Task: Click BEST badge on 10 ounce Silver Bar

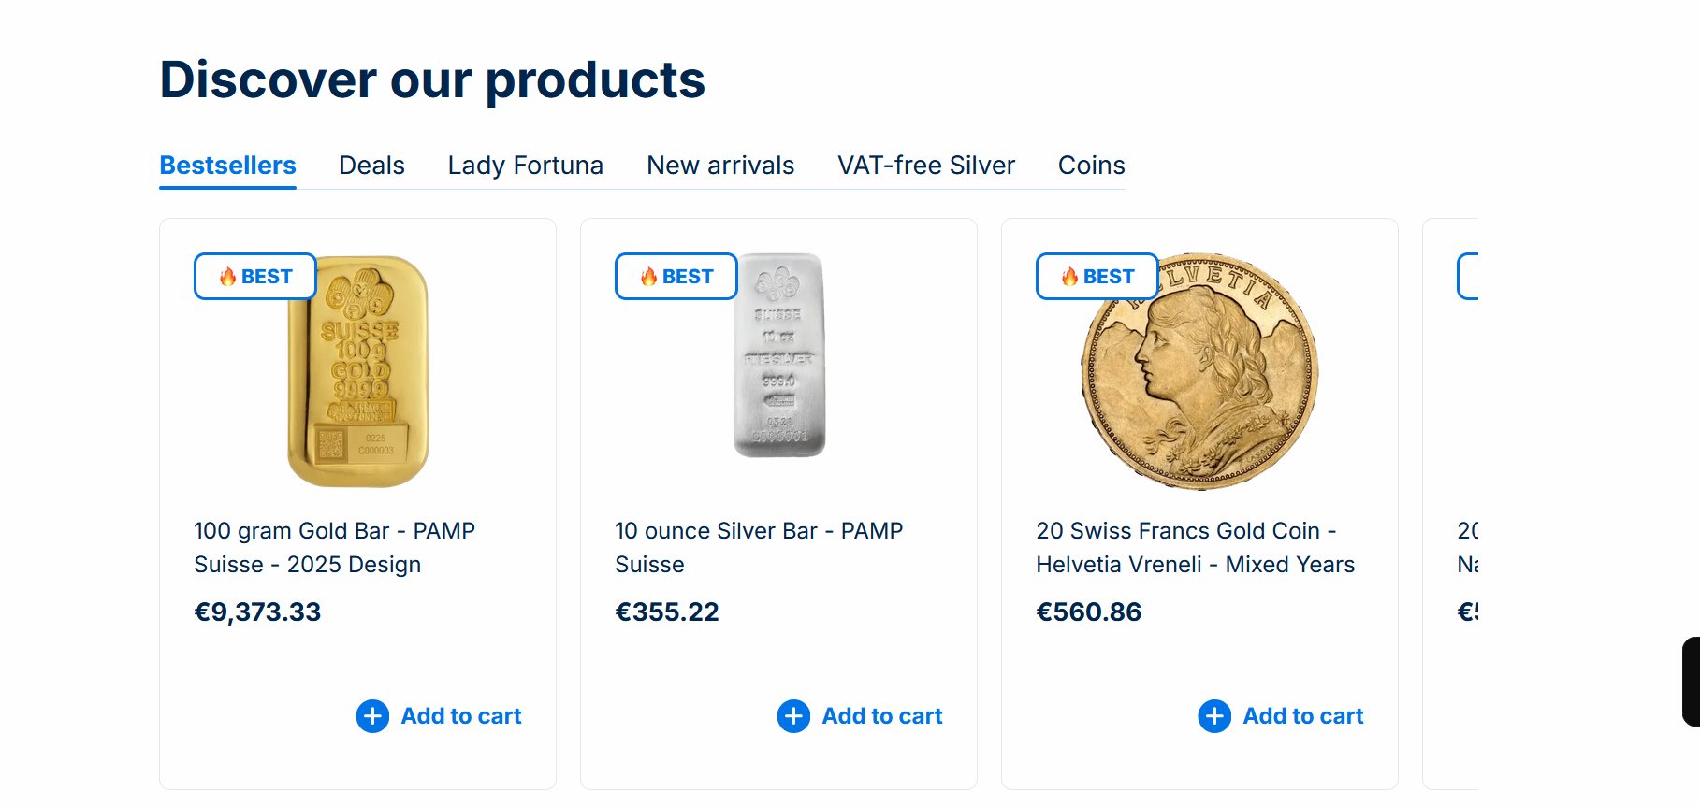Action: [x=676, y=277]
